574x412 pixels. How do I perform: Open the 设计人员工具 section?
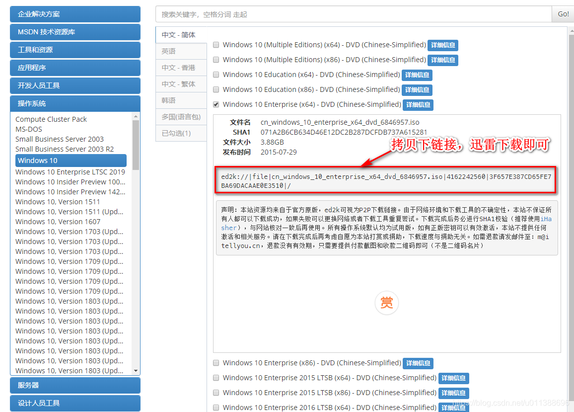coord(75,403)
